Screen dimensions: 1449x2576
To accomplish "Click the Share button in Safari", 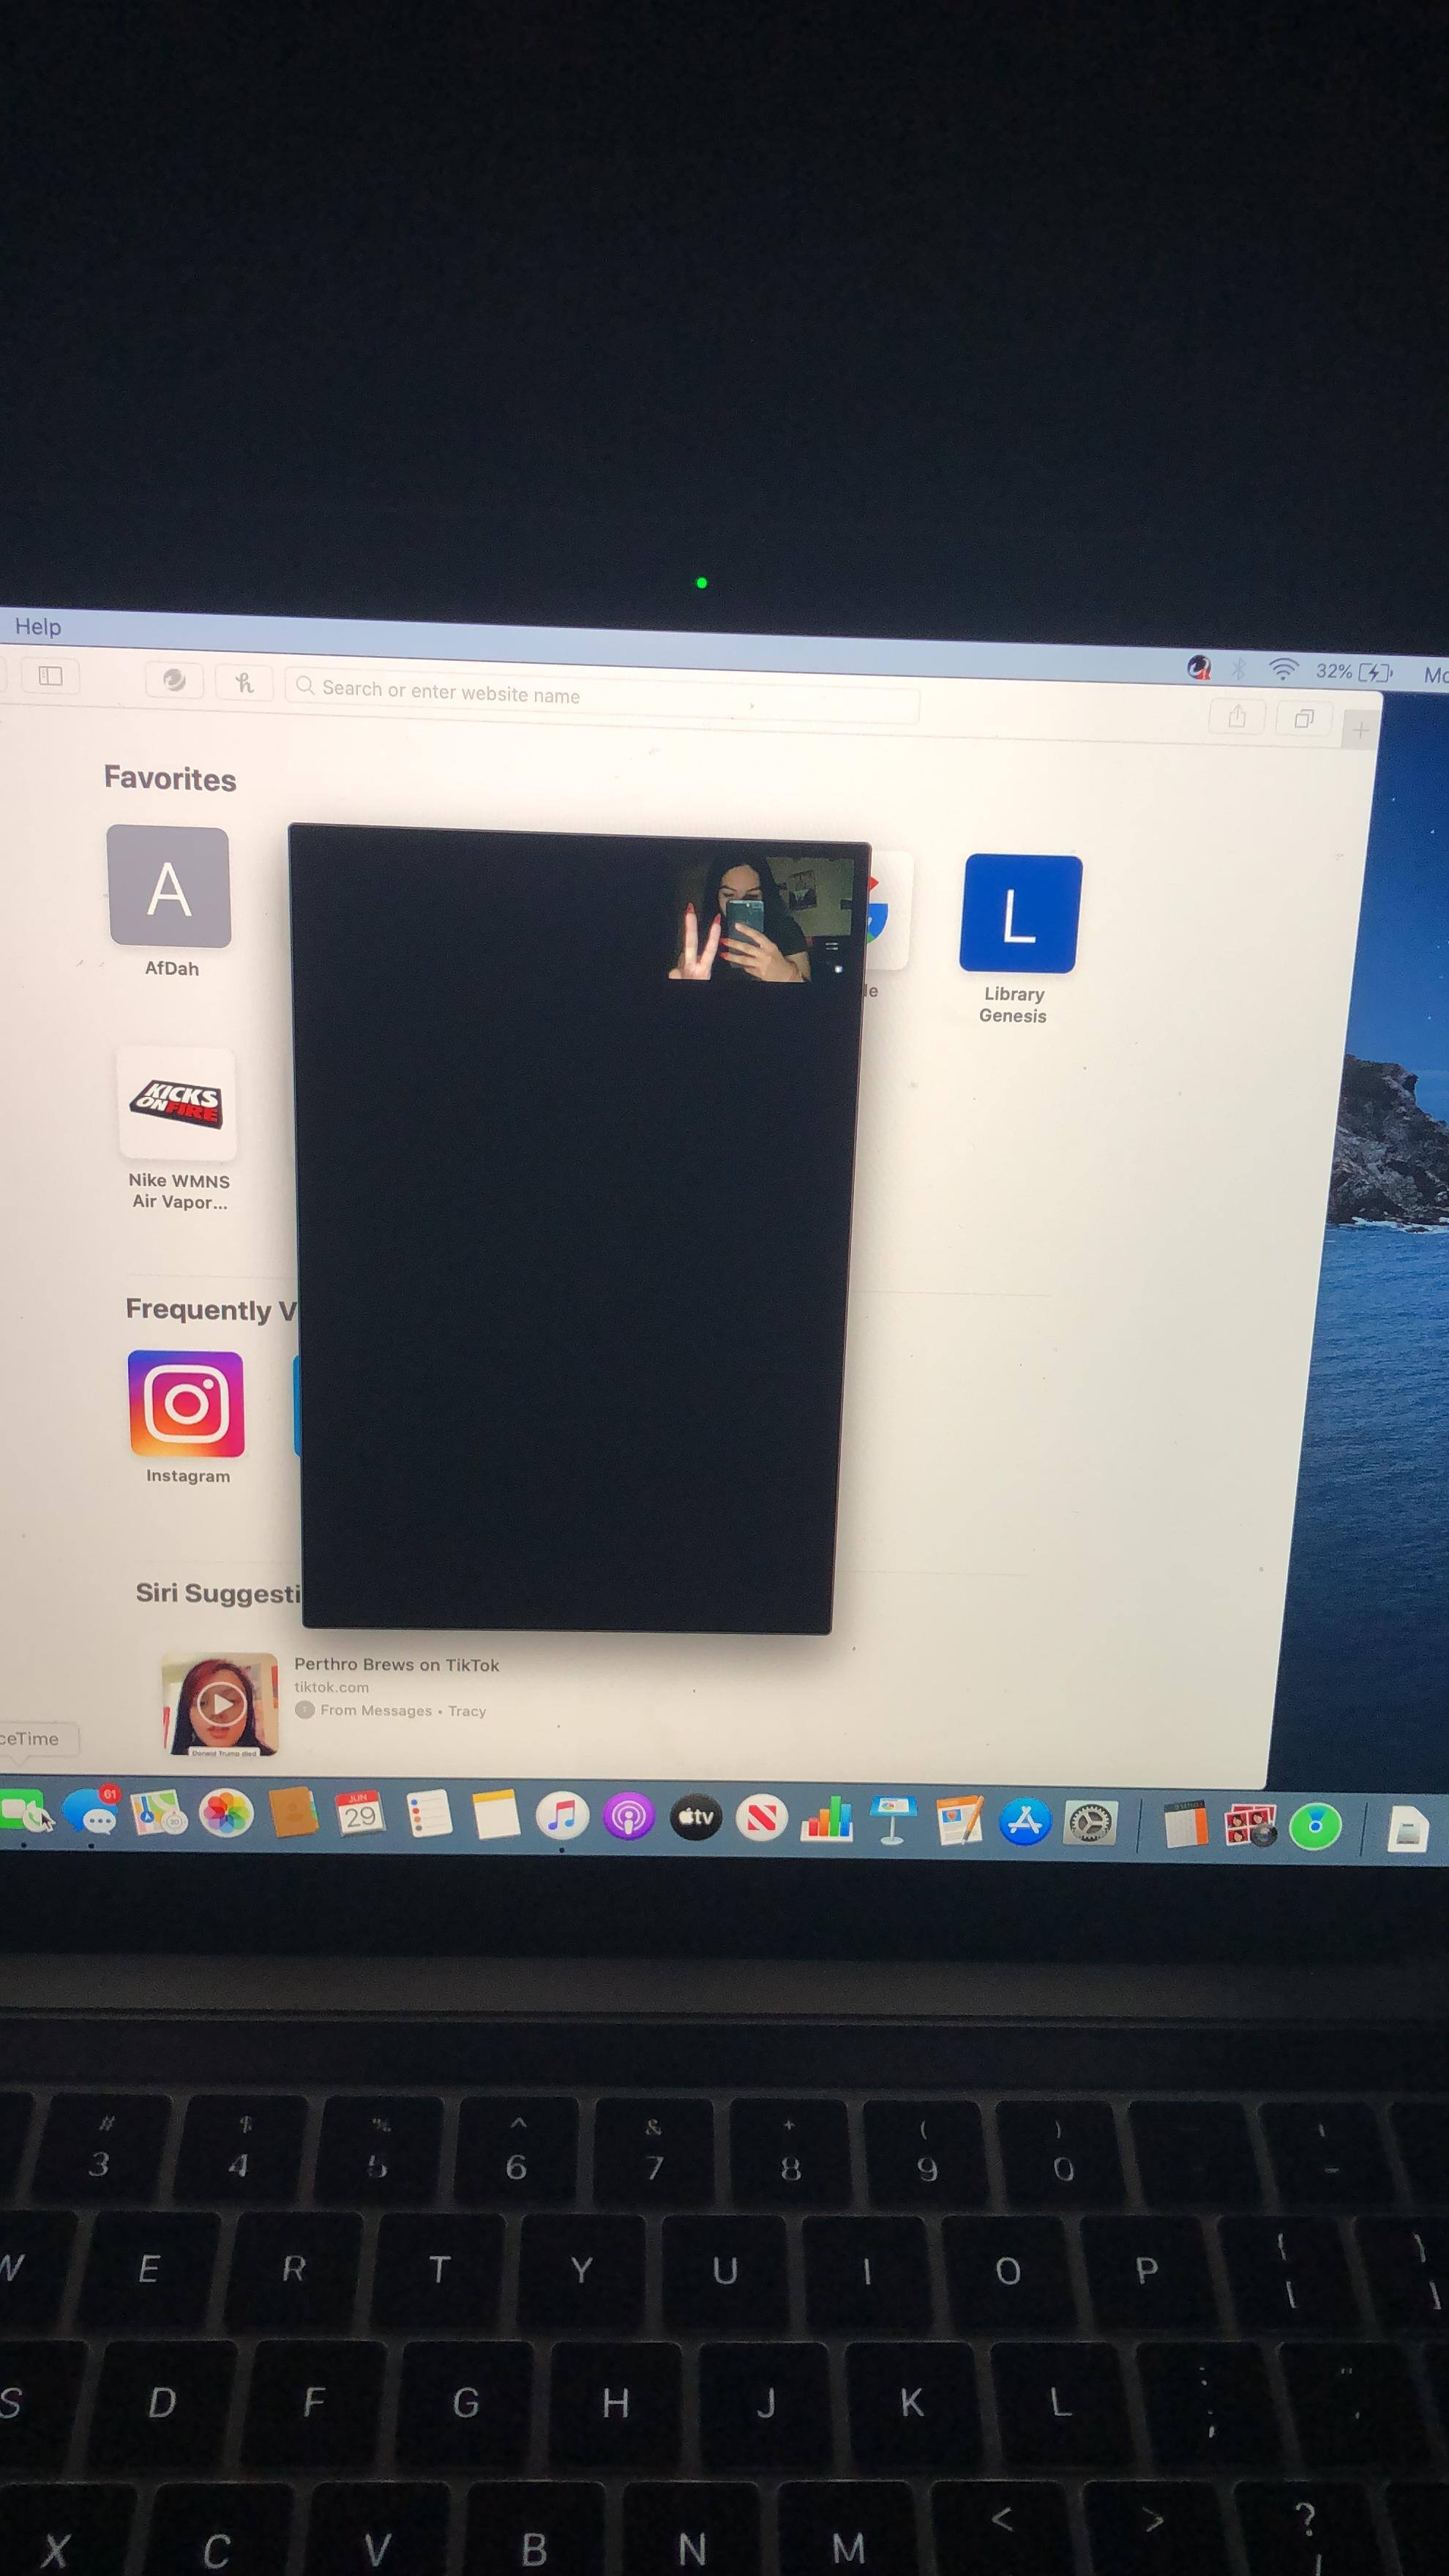I will [x=1237, y=716].
